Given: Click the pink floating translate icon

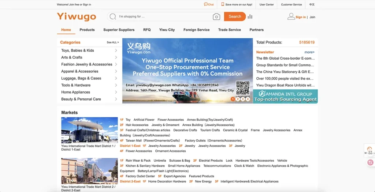Looking at the screenshot, I should [x=370, y=163].
